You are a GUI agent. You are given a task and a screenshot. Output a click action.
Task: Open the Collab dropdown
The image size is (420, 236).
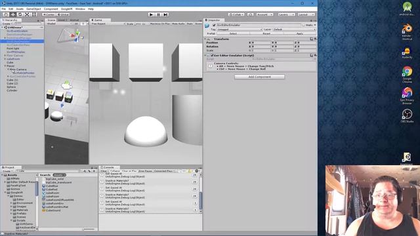[x=236, y=14]
